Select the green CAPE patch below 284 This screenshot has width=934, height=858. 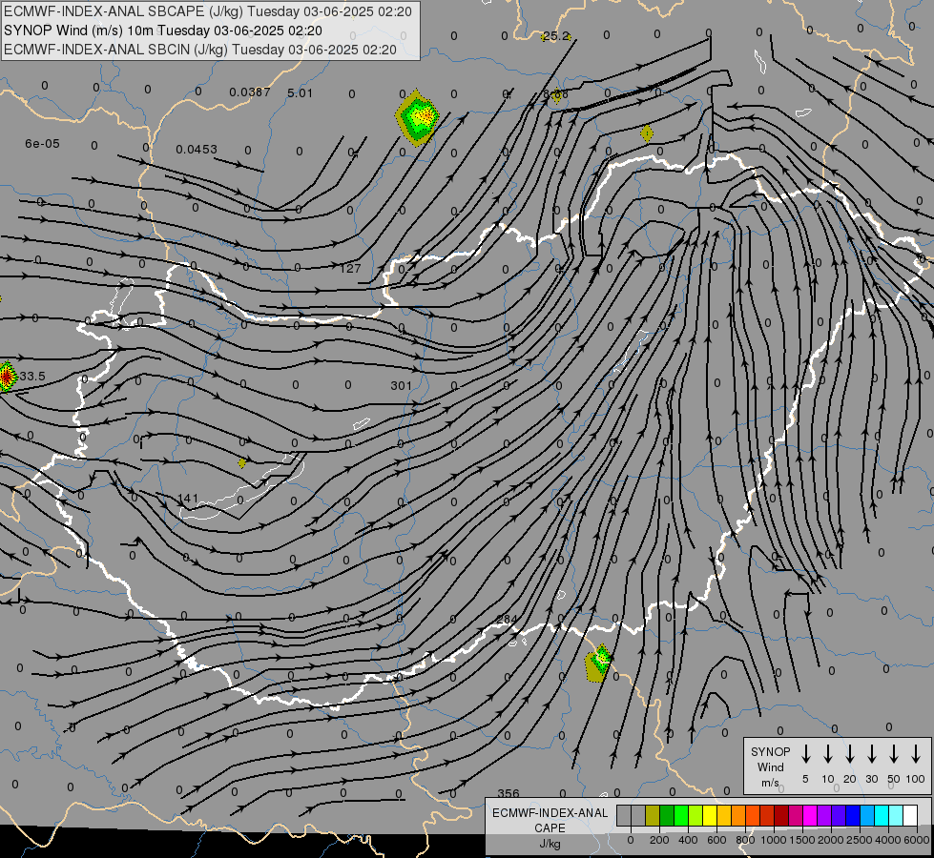click(598, 663)
